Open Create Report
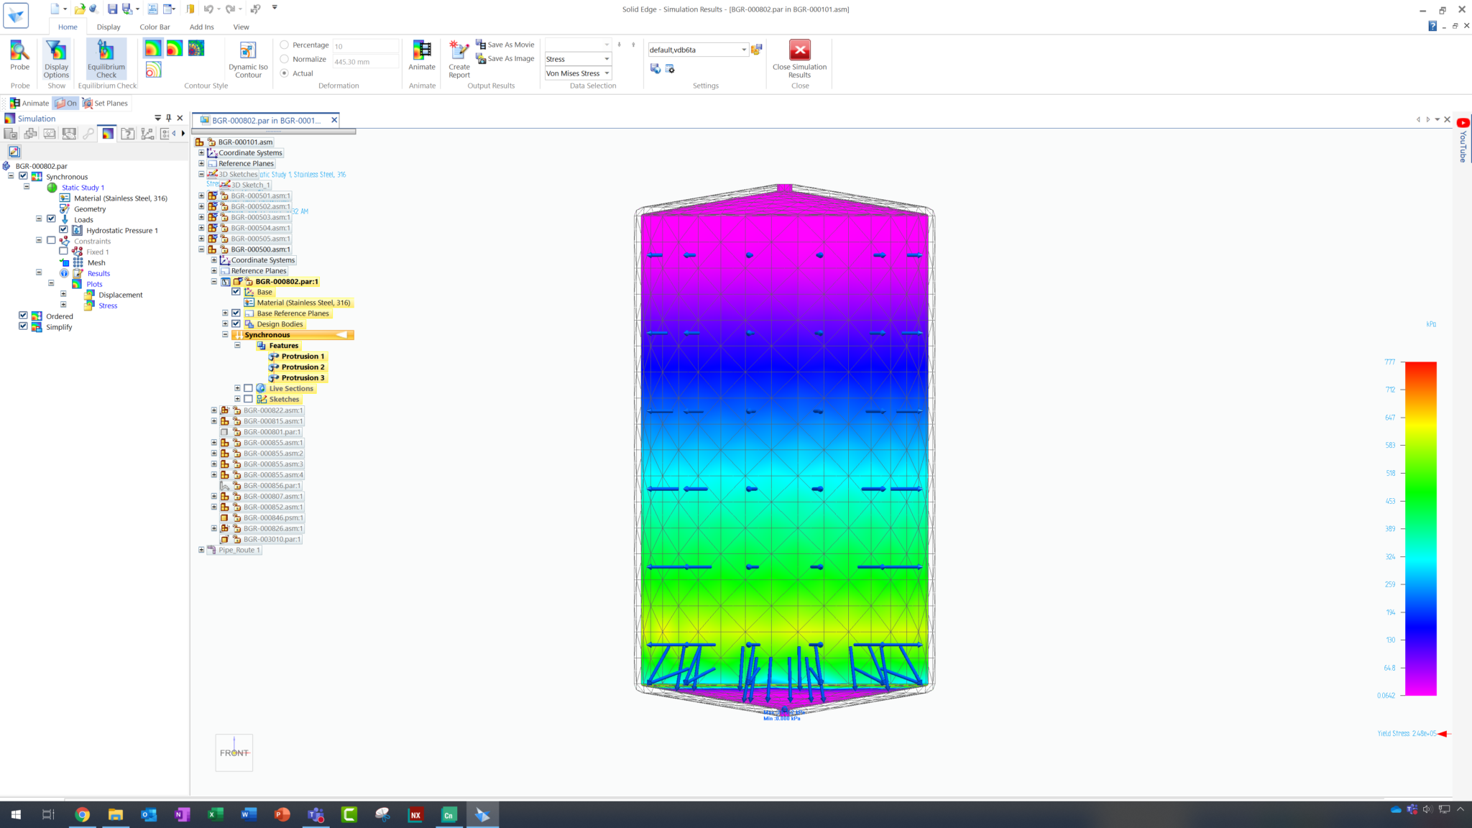The width and height of the screenshot is (1472, 828). 459,57
